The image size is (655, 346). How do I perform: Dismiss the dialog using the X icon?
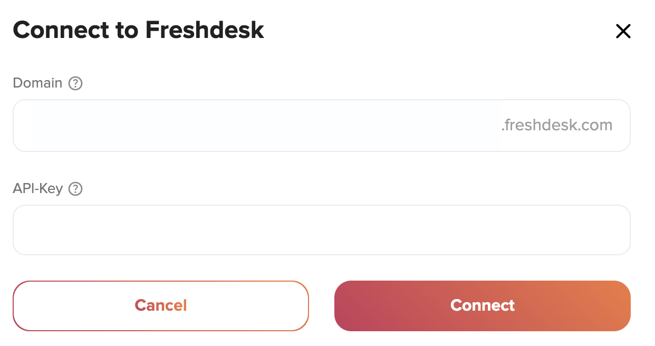coord(623,32)
